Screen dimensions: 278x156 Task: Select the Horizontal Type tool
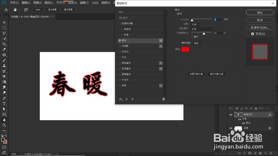[4, 104]
